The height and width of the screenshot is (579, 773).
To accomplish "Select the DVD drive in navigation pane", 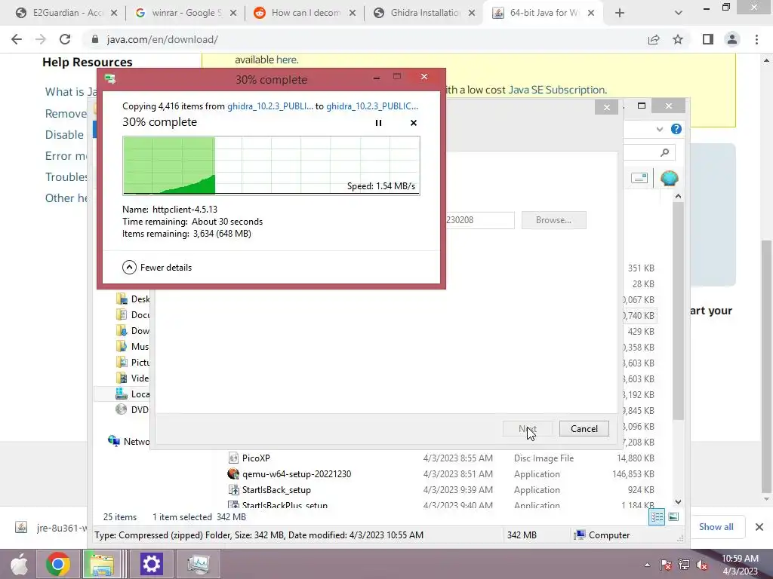I will (131, 409).
